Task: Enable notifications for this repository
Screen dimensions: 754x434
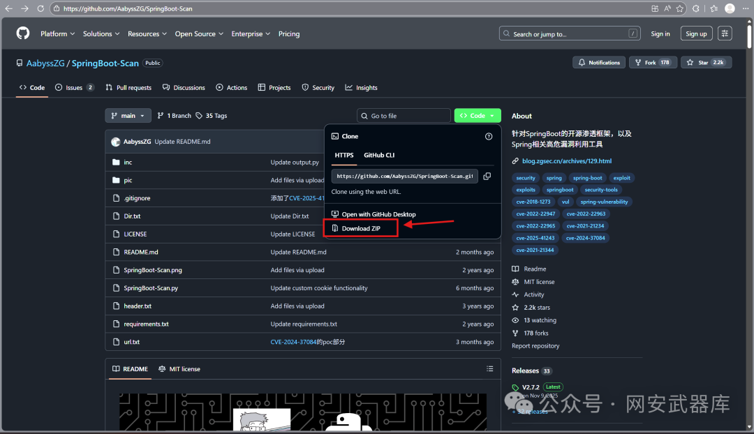Action: [x=598, y=62]
